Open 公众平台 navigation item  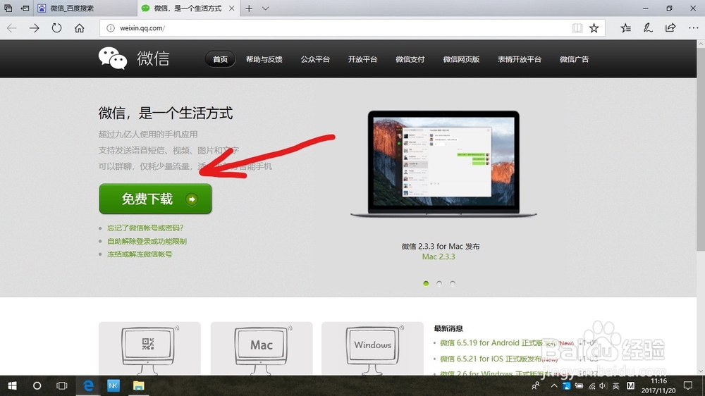315,59
